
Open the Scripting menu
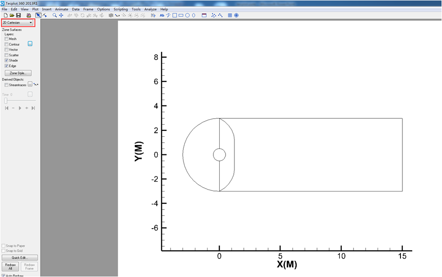[x=121, y=9]
